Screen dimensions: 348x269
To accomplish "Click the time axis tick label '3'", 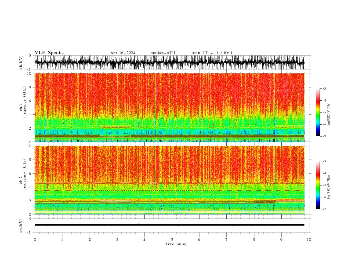I will 117,240.
